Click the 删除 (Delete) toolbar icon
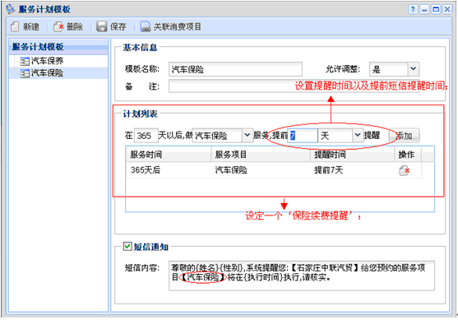Viewport: 458px width, 320px height. [58, 27]
